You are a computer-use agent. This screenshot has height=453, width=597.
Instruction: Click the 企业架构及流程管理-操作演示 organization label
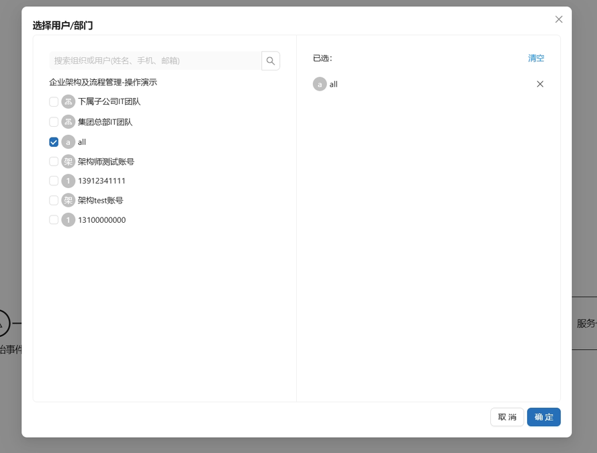click(x=103, y=82)
